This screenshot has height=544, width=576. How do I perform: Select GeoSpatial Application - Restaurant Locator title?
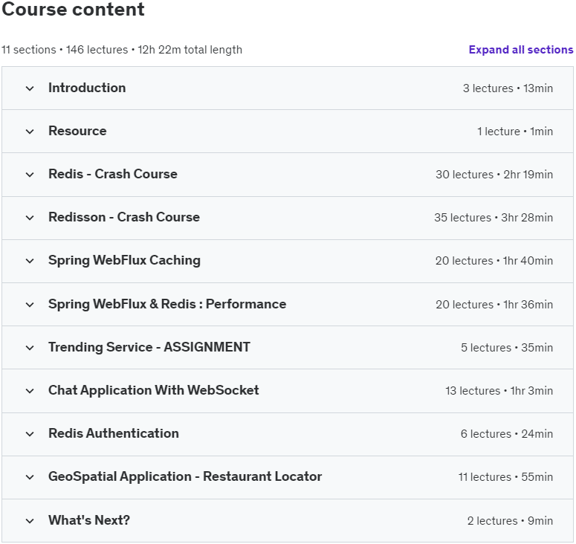[185, 477]
